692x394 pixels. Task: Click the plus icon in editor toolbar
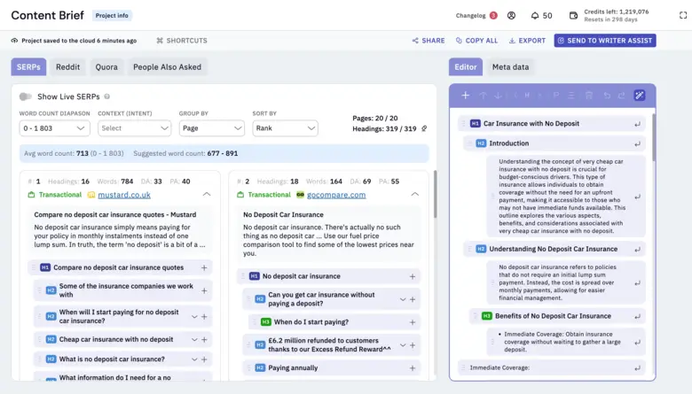pos(466,96)
